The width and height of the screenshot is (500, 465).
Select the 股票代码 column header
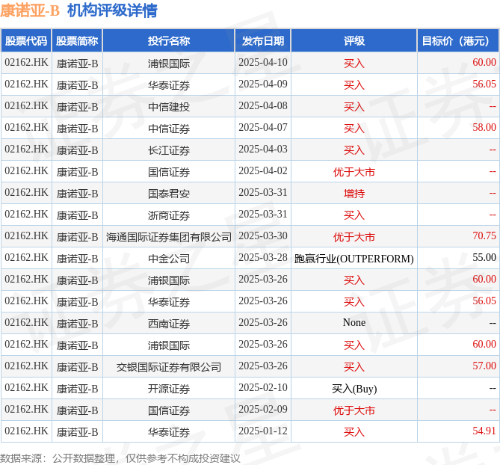pos(26,41)
